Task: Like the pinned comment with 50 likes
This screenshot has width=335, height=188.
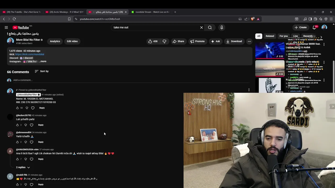Action: [18, 108]
